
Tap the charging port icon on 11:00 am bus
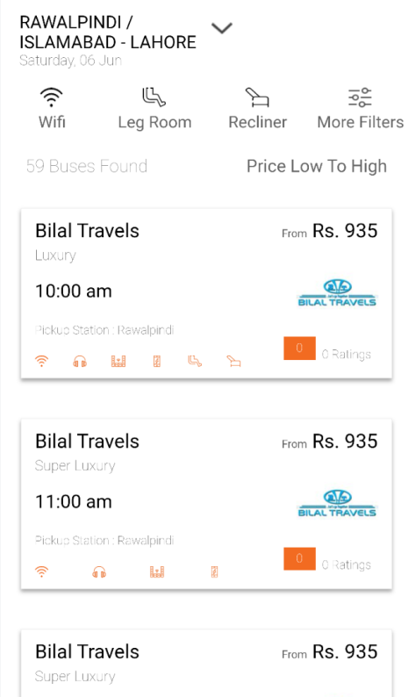tap(214, 572)
